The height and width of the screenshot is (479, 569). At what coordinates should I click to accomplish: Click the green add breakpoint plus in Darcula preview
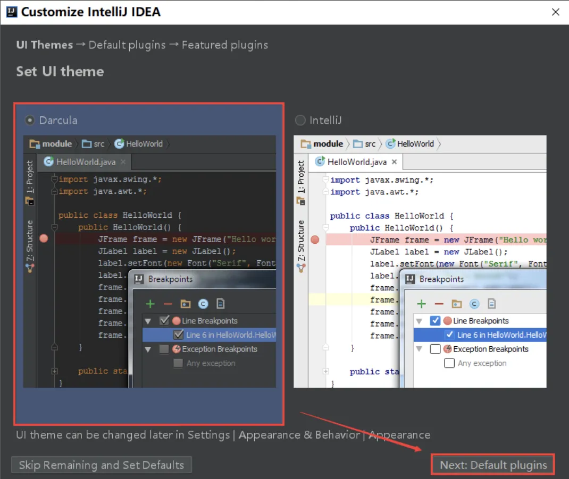tap(150, 304)
